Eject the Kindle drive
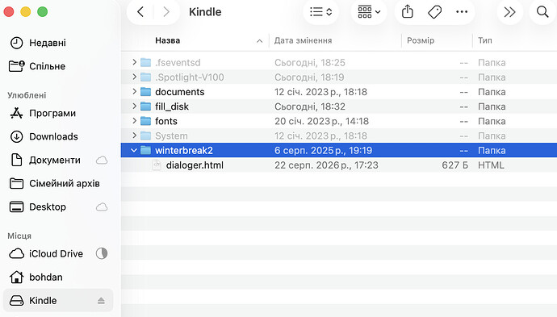This screenshot has height=317, width=557. [101, 301]
